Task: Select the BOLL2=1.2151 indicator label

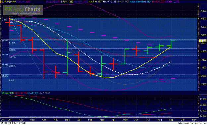Action: (53, 2)
